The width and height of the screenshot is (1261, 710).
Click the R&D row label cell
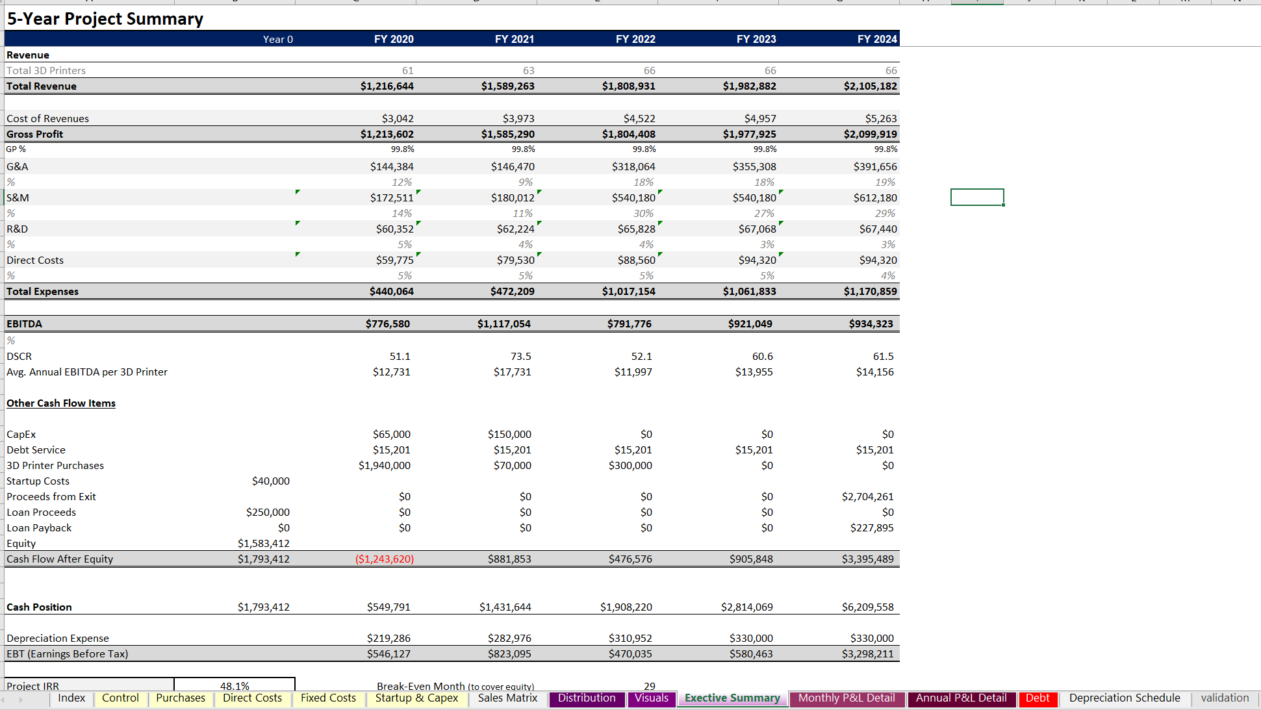18,229
